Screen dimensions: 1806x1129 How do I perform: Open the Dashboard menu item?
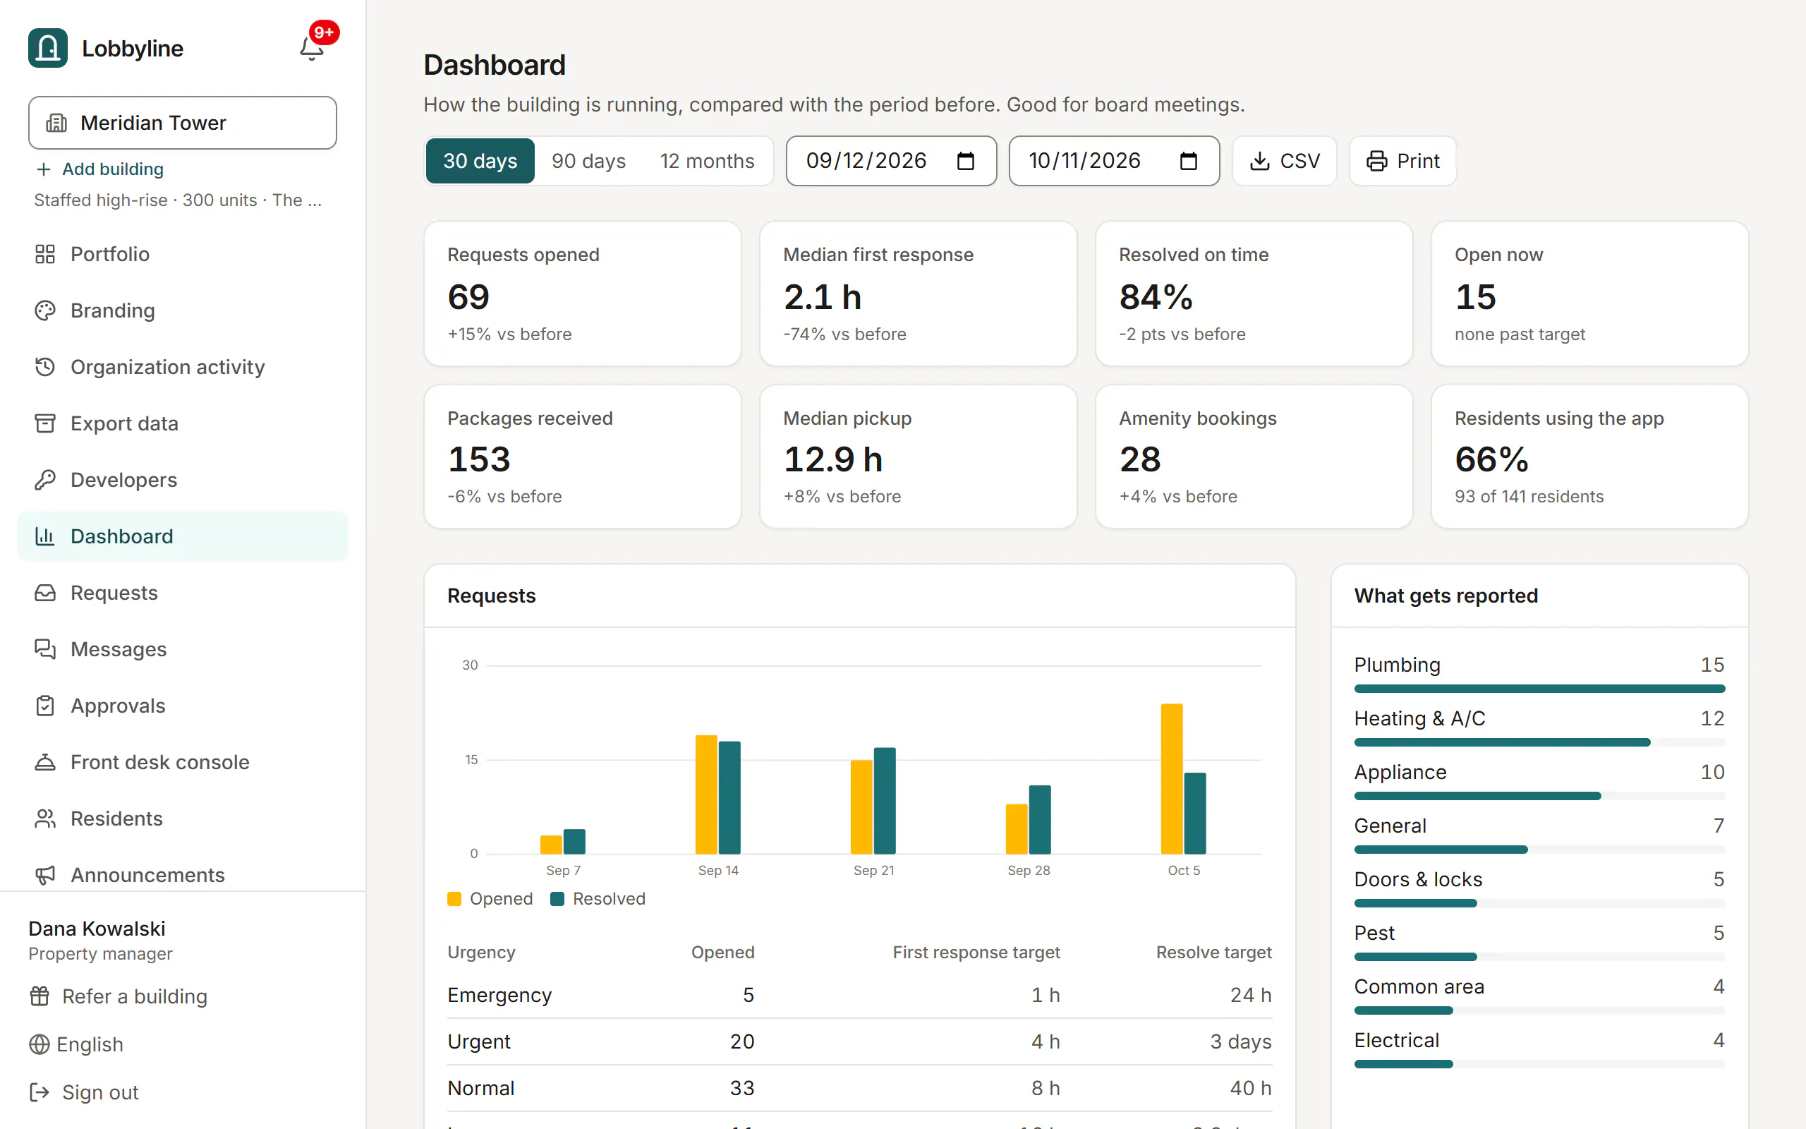pos(183,536)
